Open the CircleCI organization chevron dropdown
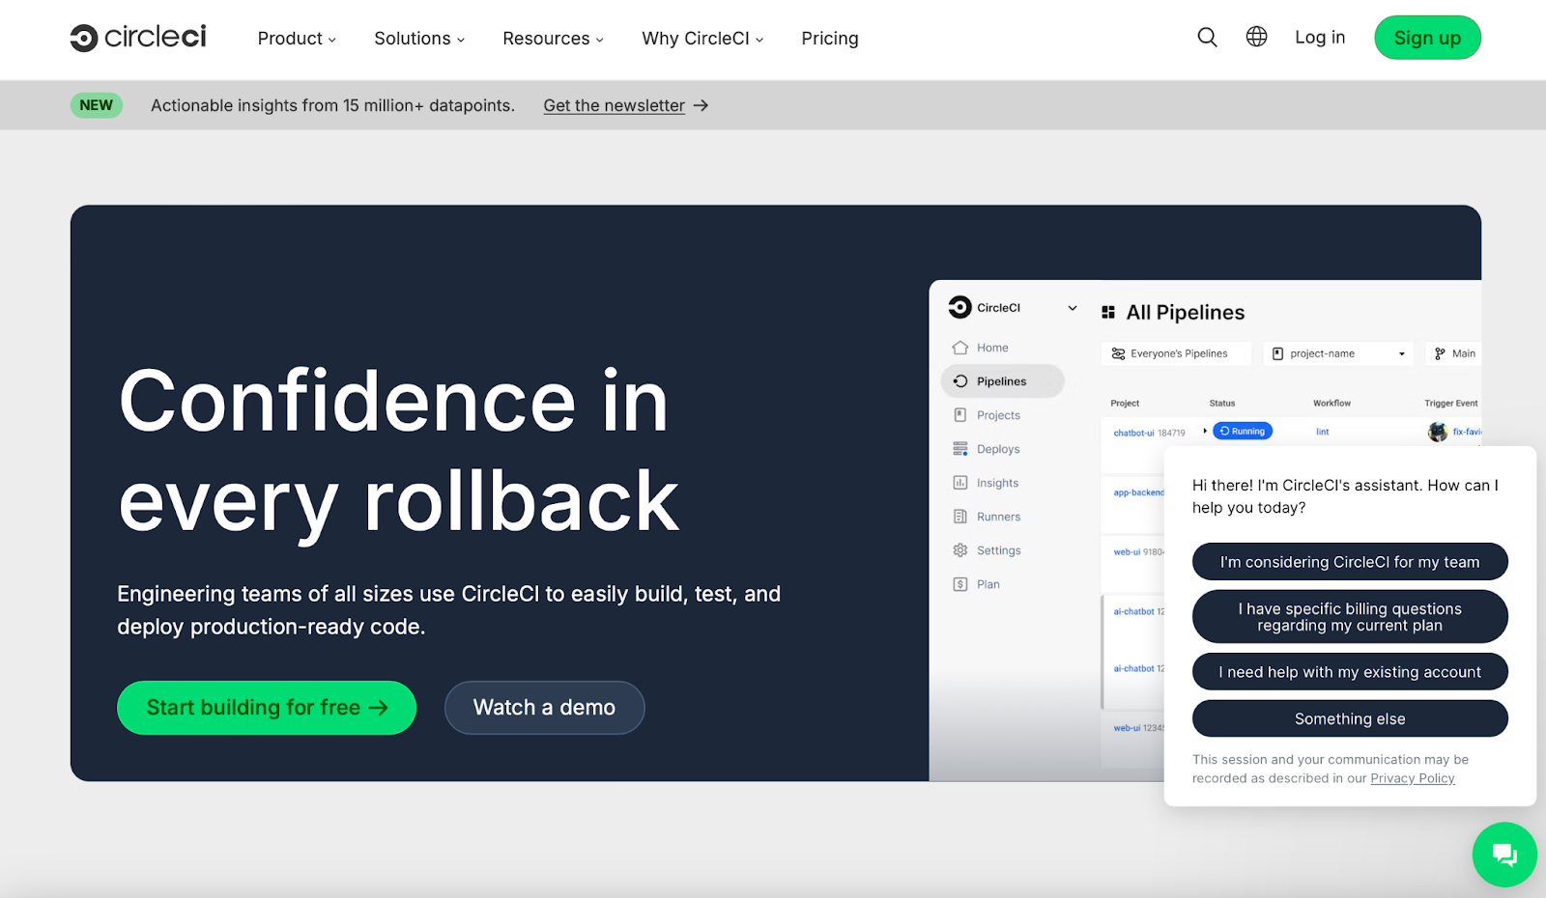Image resolution: width=1546 pixels, height=898 pixels. click(1072, 308)
